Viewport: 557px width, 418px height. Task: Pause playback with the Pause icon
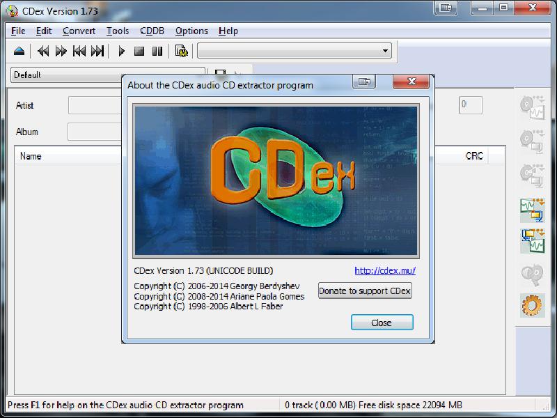coord(157,51)
